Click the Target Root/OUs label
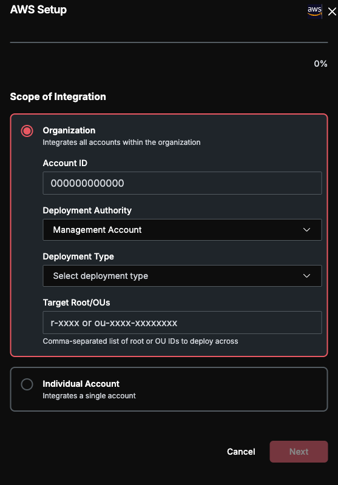 tap(76, 303)
